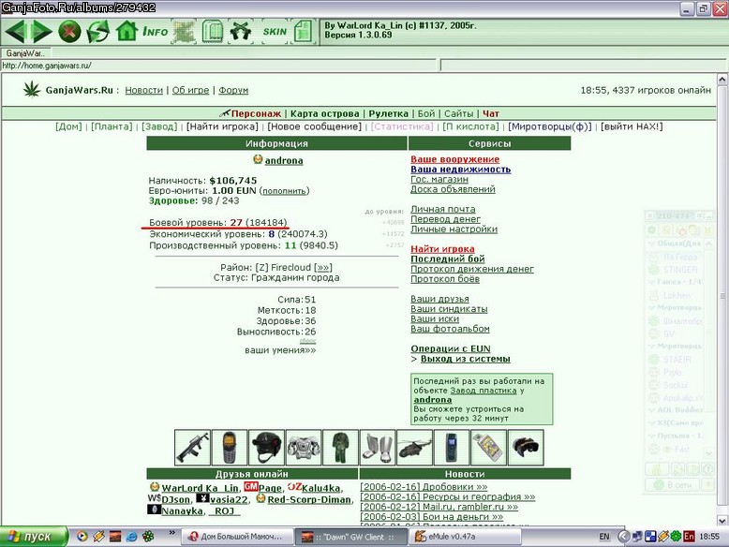Select the helicopter item thumbnail

click(x=415, y=448)
